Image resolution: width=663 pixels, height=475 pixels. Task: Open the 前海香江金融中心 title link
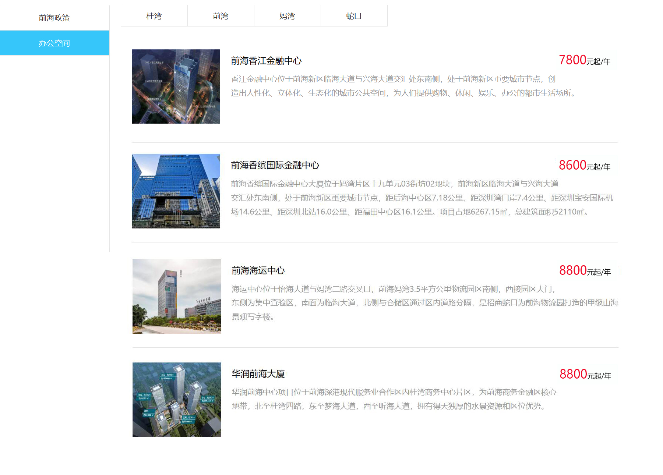pyautogui.click(x=266, y=61)
